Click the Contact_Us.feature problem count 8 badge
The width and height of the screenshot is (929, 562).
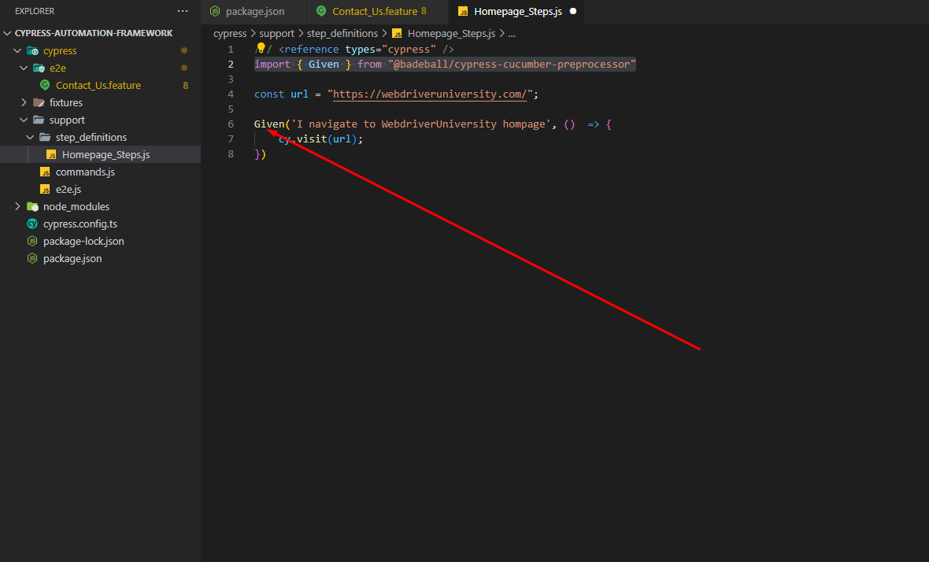coord(186,85)
